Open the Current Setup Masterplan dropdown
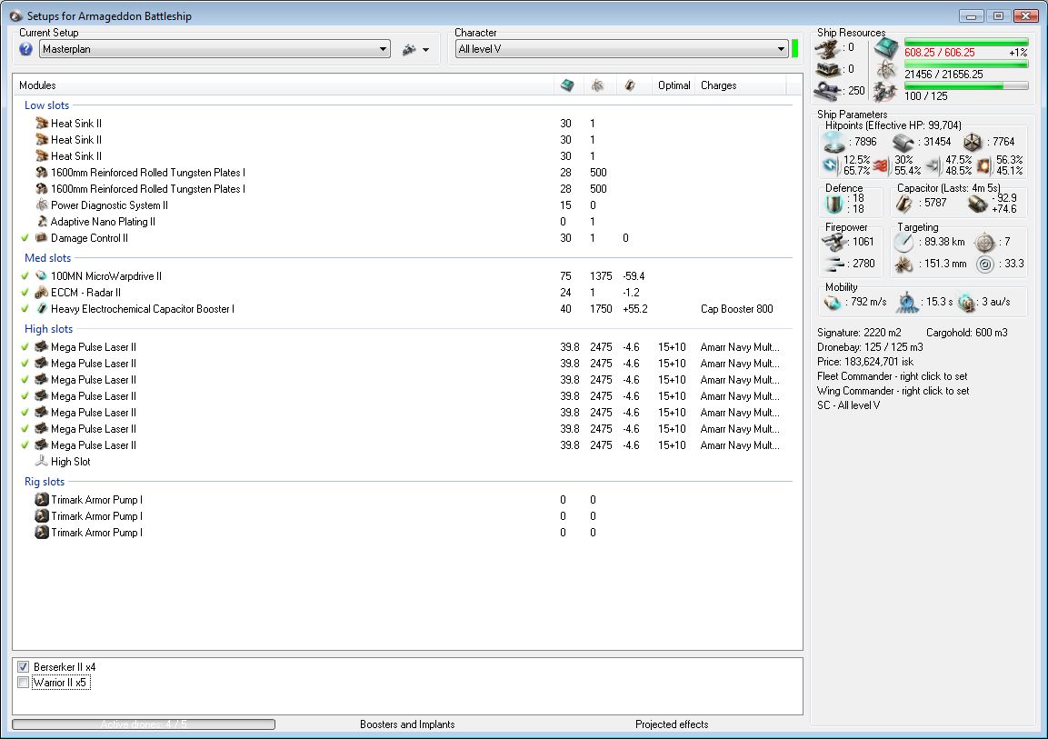Screen dimensions: 1048x739 click(215, 49)
